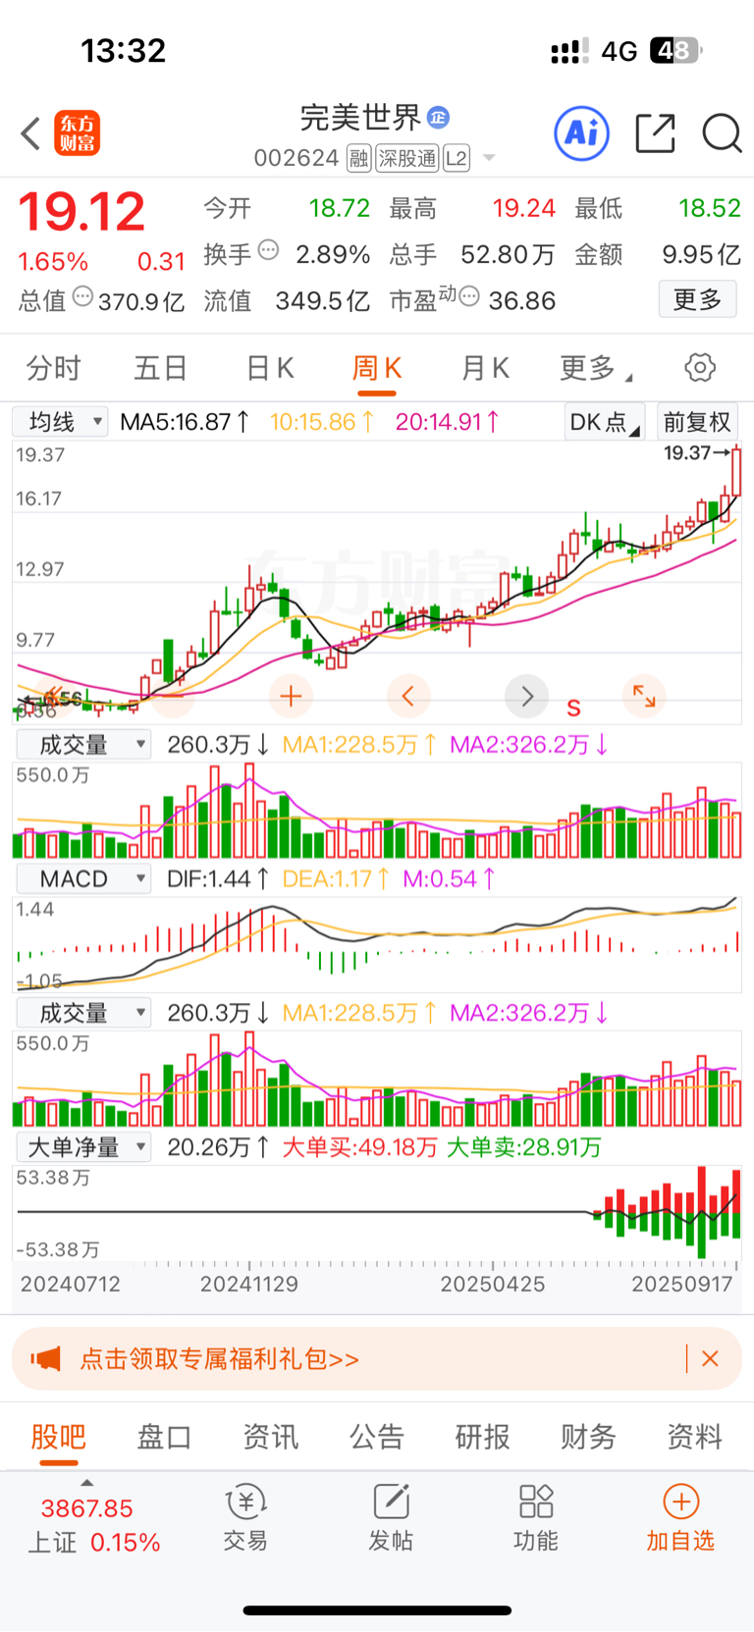Viewport: 754px width, 1632px height.
Task: Switch to the 盘口 tab
Action: 165,1437
